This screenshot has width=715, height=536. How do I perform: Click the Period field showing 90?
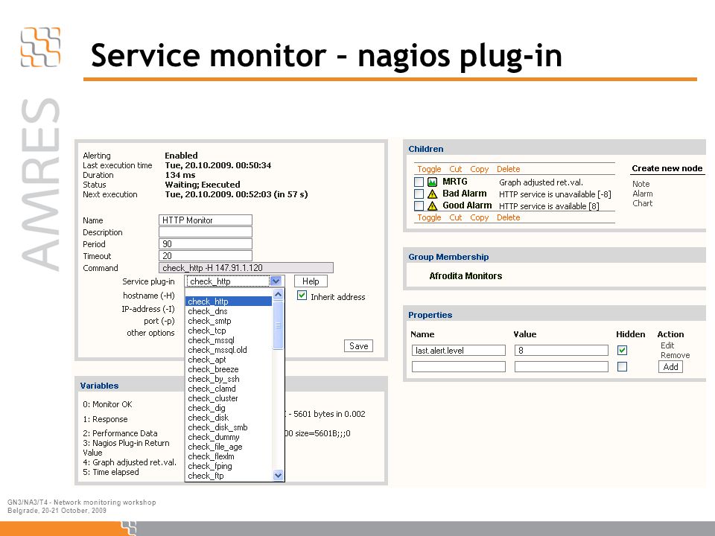click(206, 244)
